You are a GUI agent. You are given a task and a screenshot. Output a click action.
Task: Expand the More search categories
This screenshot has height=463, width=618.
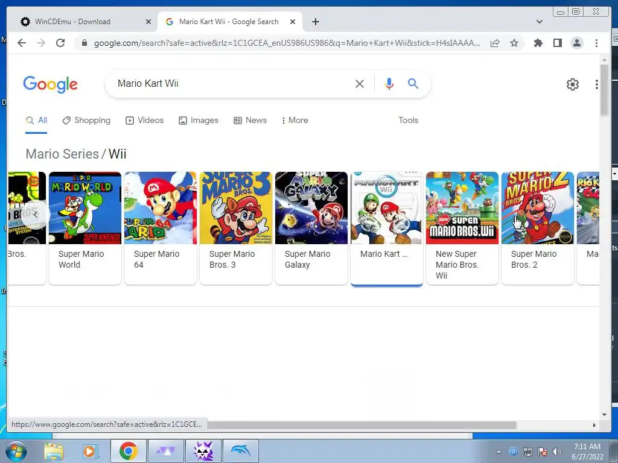tap(295, 121)
